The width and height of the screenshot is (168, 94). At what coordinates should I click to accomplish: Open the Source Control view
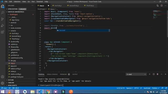(x=2, y=19)
